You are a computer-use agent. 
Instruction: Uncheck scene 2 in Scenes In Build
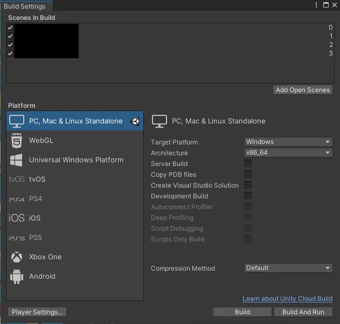(10, 45)
